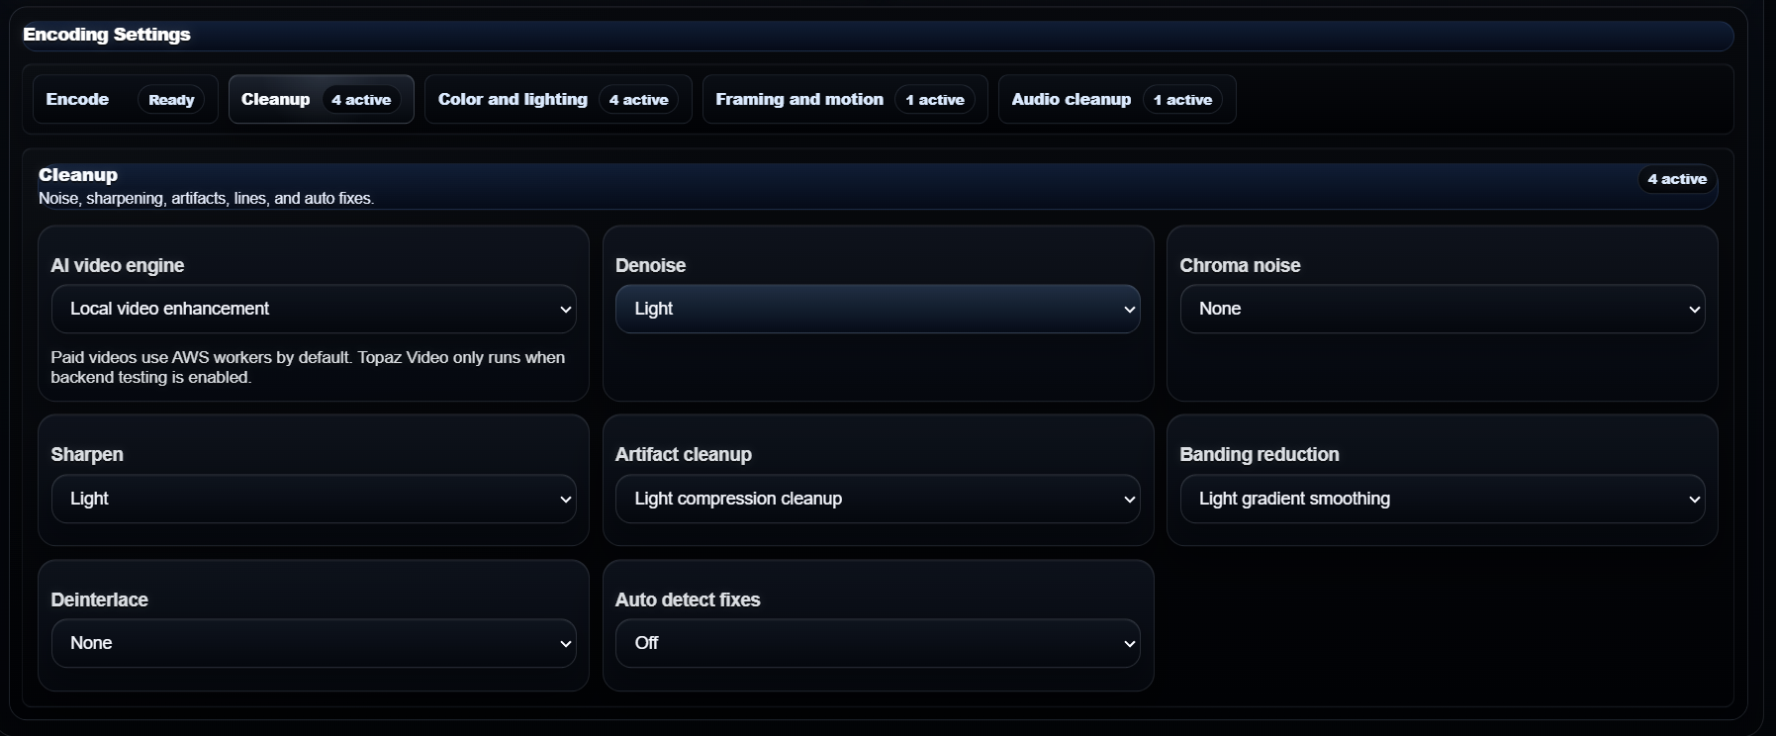
Task: Click the Banding reduction label
Action: [x=1259, y=454]
